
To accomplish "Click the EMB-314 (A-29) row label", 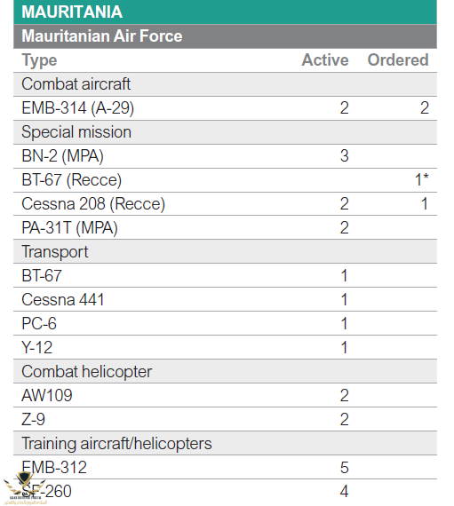I will 78,108.
